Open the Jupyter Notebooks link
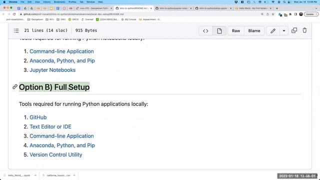 tap(52, 70)
